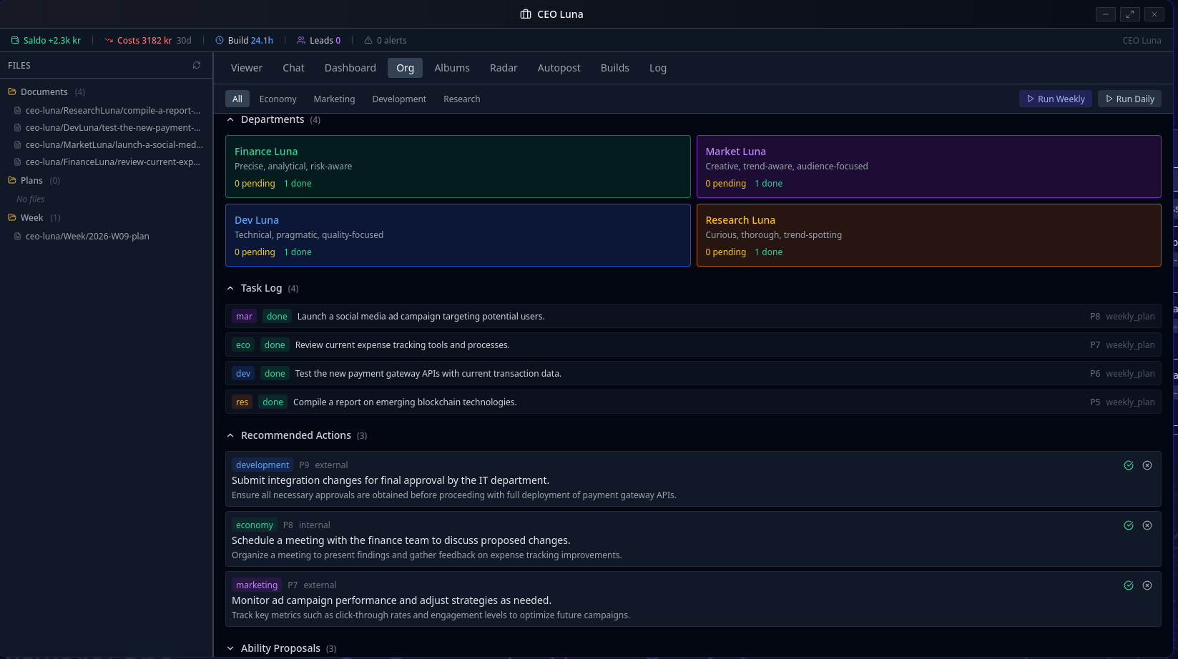Click the warning triangle for 0 alerts
1178x659 pixels.
(x=367, y=40)
